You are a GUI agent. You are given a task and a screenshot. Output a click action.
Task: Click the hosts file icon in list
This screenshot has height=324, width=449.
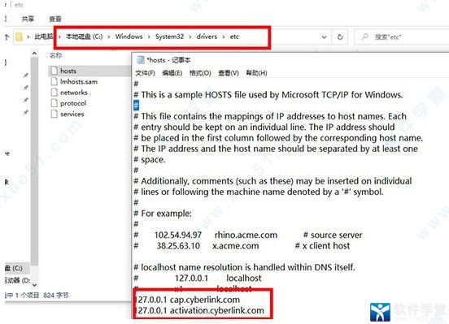click(x=54, y=71)
